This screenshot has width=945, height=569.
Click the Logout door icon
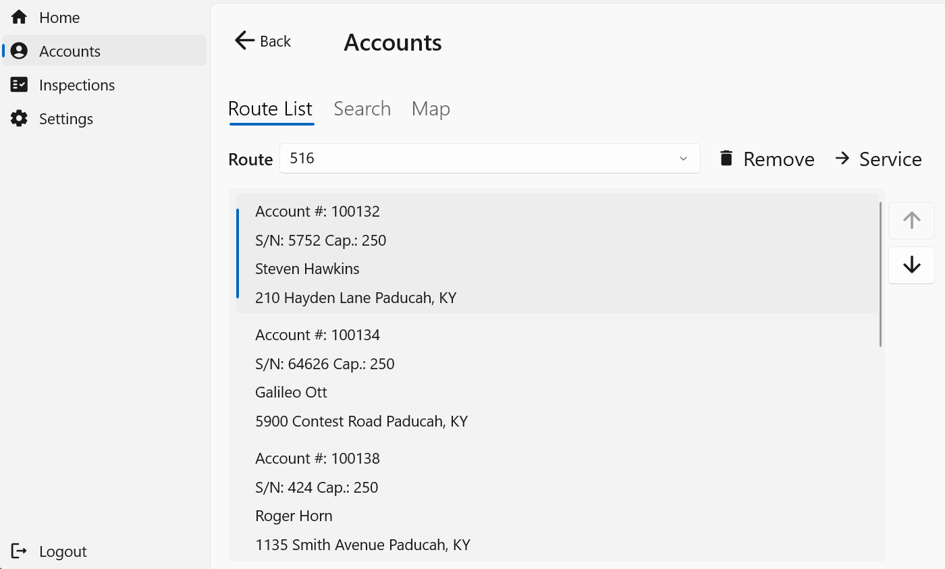pyautogui.click(x=19, y=551)
